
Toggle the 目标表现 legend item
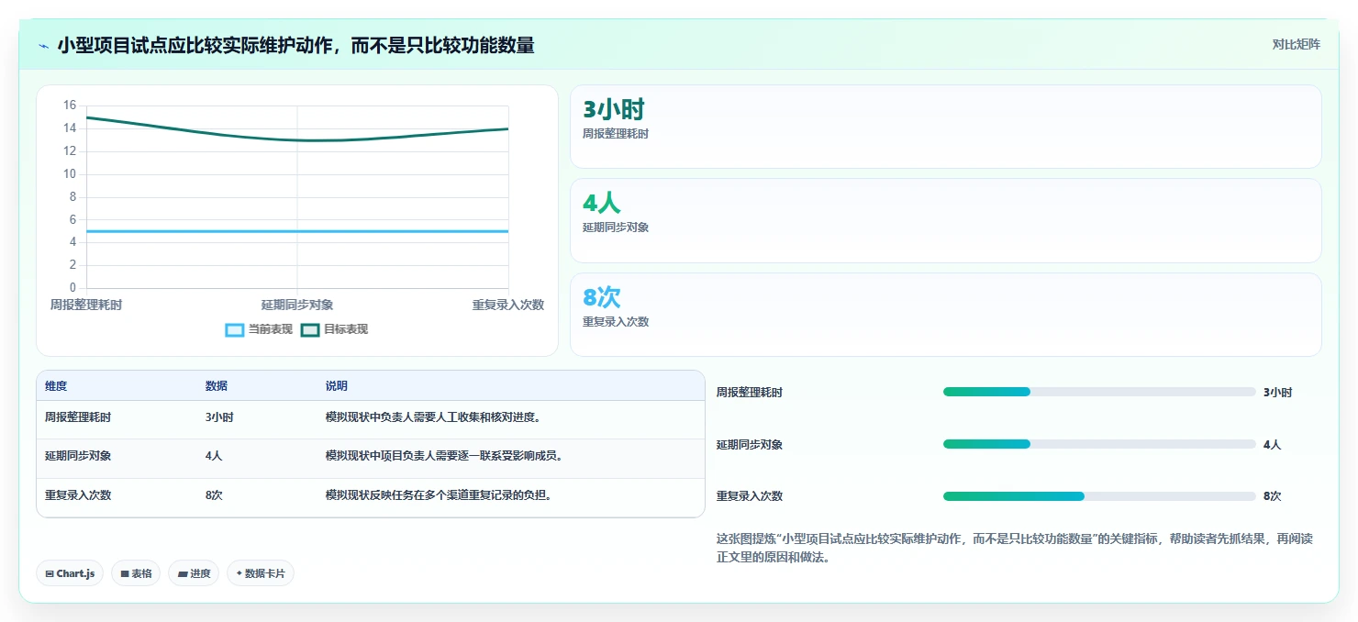point(334,329)
